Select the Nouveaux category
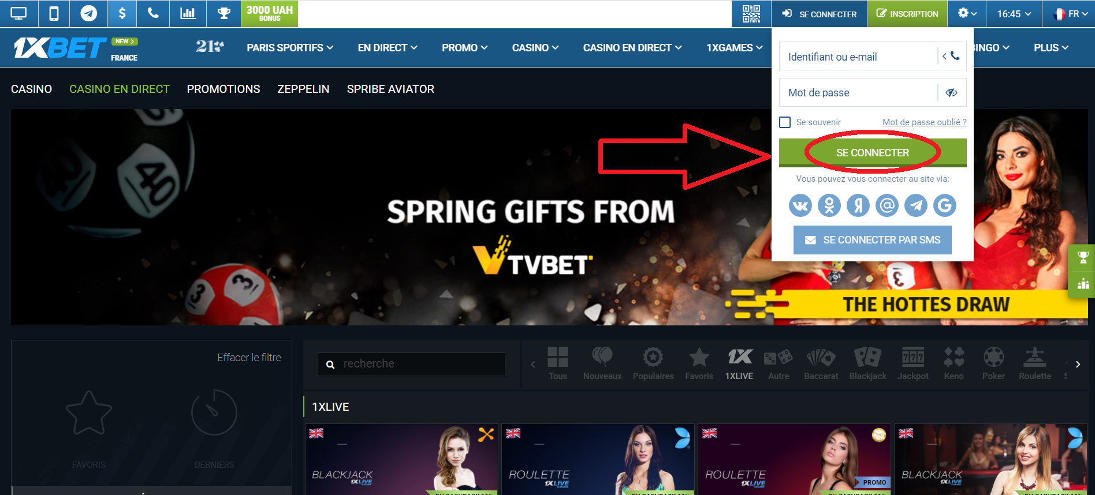1095x495 pixels. pyautogui.click(x=602, y=363)
